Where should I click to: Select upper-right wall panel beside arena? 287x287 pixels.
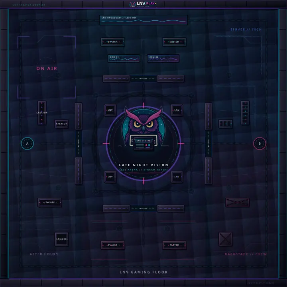[x=208, y=116]
